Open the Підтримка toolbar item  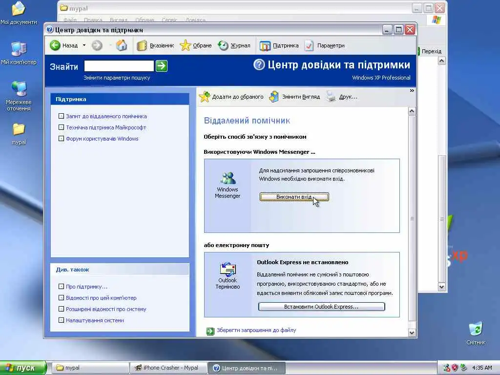pos(279,45)
